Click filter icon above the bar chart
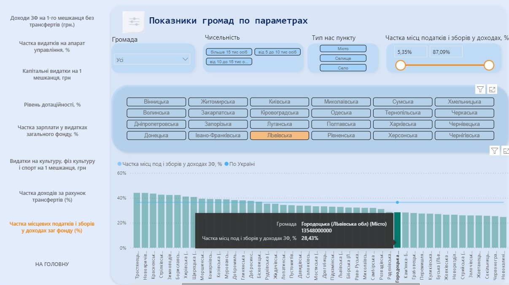 (x=495, y=151)
